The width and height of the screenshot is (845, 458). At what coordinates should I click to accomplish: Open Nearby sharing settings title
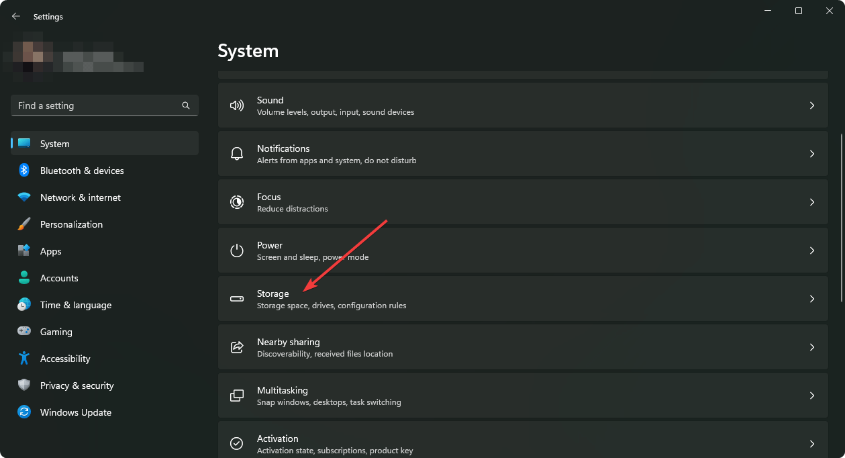[x=289, y=342]
